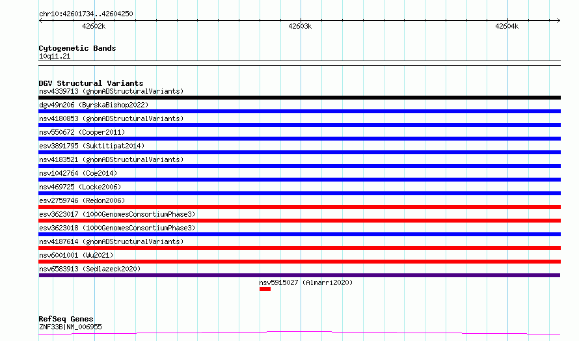Click the blue nsv4183521 gnomAD bar
Image resolution: width=579 pixels, height=341 pixels.
coord(299,166)
